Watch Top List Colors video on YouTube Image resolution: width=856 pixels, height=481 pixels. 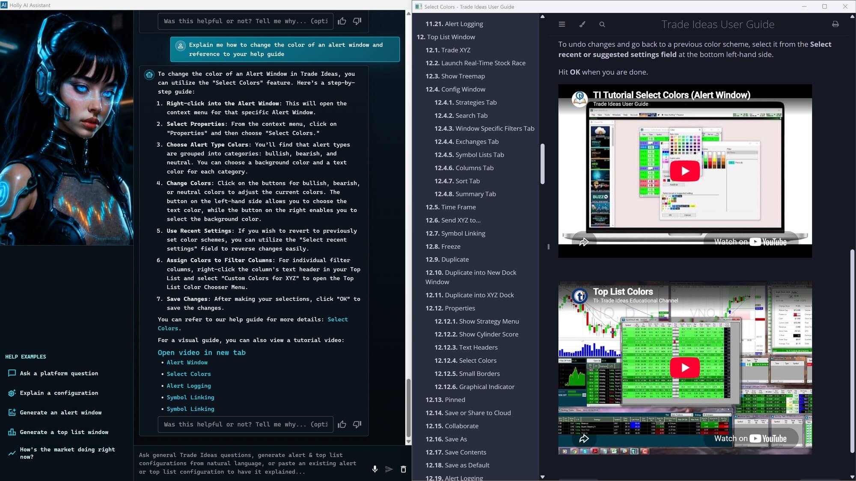pyautogui.click(x=750, y=438)
